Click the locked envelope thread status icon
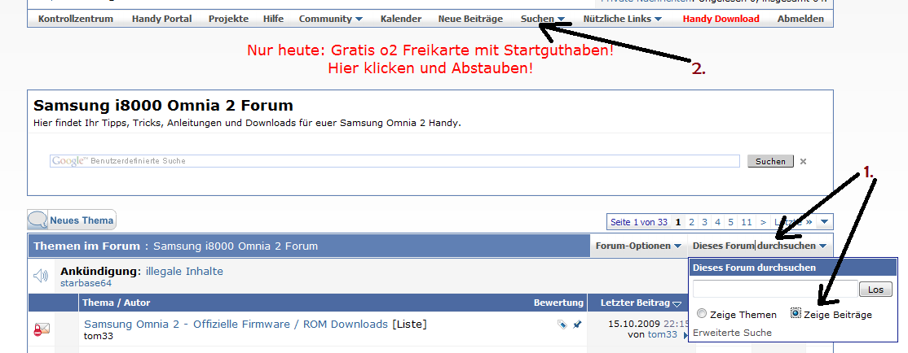Screen dimensions: 908x353 click(41, 329)
